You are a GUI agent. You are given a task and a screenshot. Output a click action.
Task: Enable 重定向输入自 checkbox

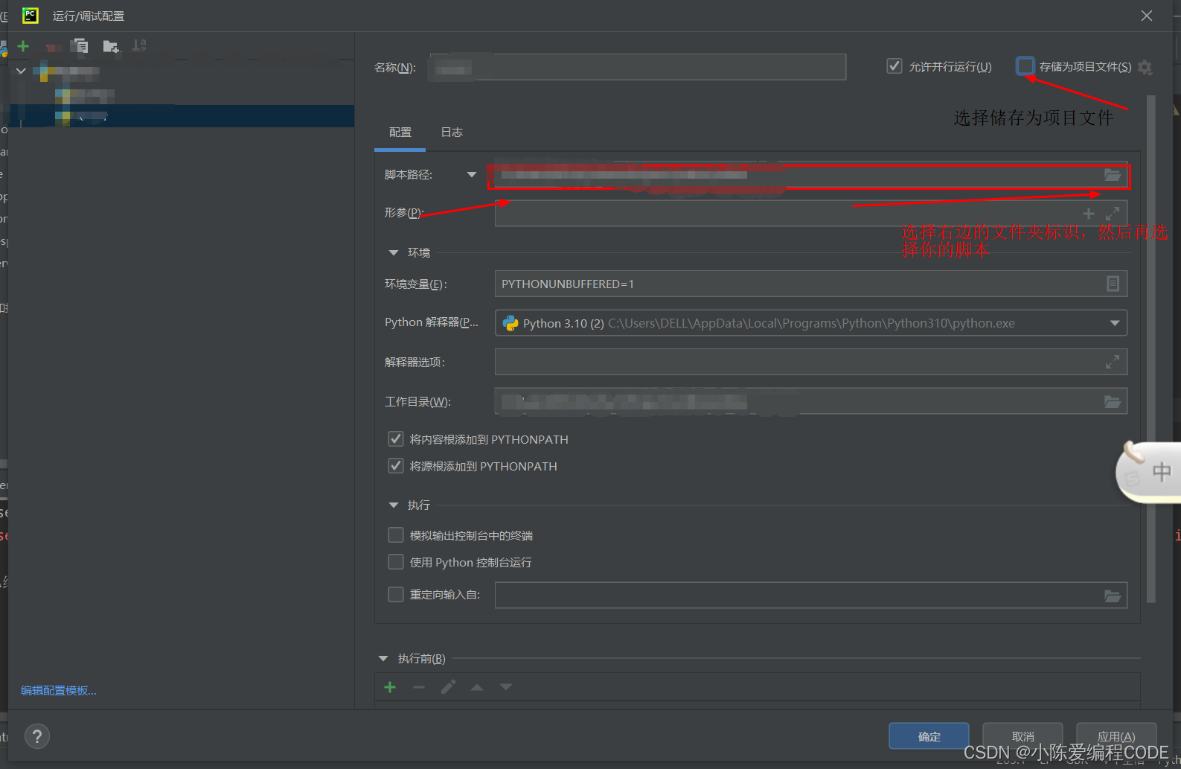396,594
